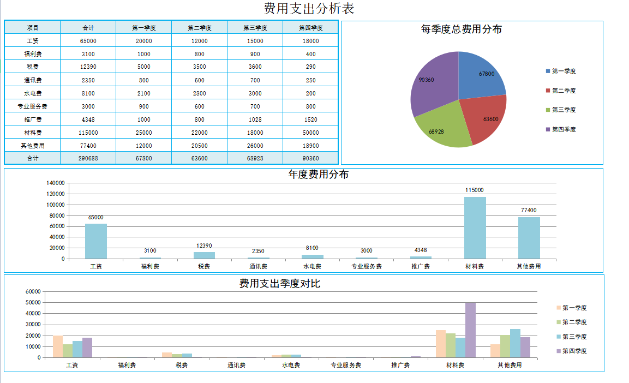Select the 第二季度 column header cell
The image size is (629, 383).
click(x=200, y=27)
